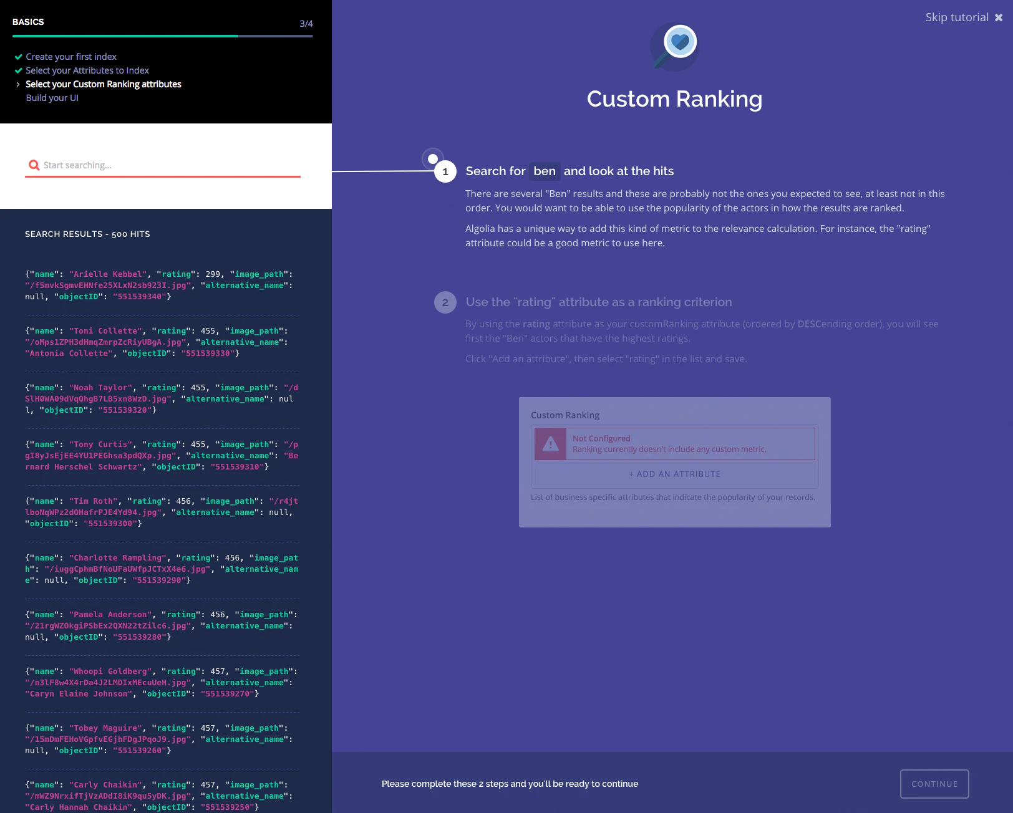Click the search magnifier icon
The height and width of the screenshot is (813, 1013).
[x=34, y=165]
